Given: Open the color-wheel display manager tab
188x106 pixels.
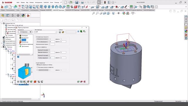Looking at the screenshot, I should tap(23, 15).
